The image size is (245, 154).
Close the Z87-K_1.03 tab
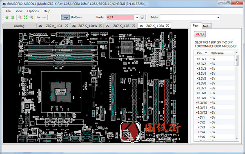67,26
